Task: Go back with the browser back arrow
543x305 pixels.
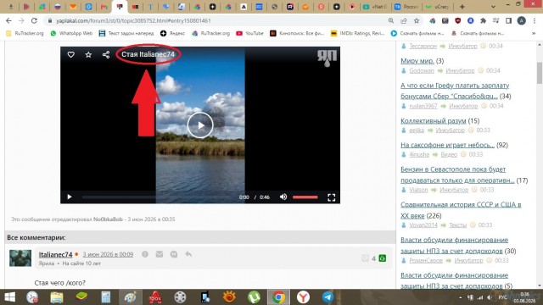Action: pyautogui.click(x=8, y=20)
